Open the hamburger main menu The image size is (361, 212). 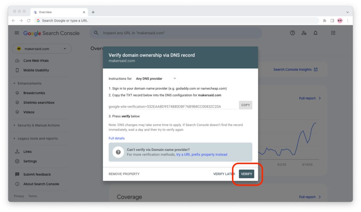pos(17,33)
